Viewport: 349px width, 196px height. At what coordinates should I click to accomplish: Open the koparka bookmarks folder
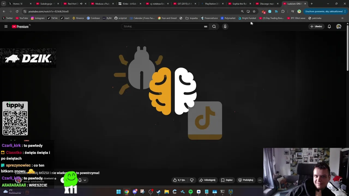(192, 18)
